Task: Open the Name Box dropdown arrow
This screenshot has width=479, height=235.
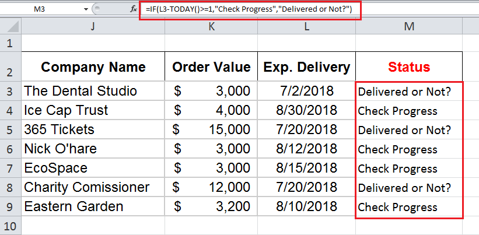Action: point(86,10)
